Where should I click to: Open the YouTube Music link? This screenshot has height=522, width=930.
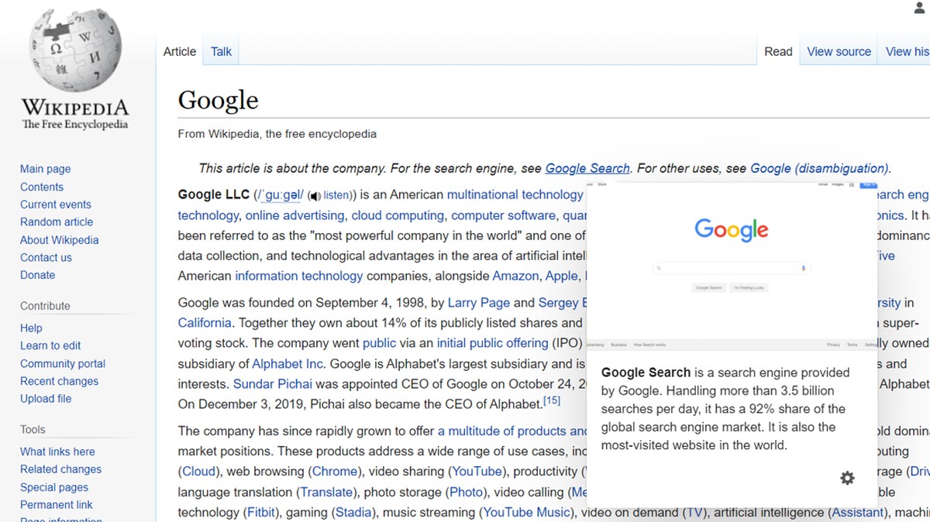[x=525, y=512]
